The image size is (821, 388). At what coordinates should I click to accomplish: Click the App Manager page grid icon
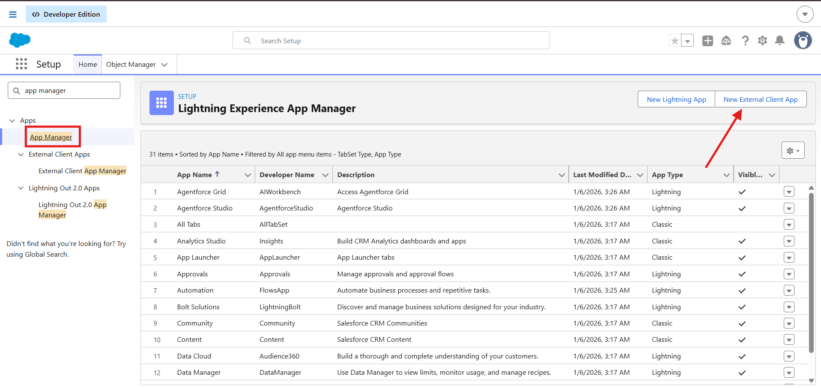coord(161,103)
